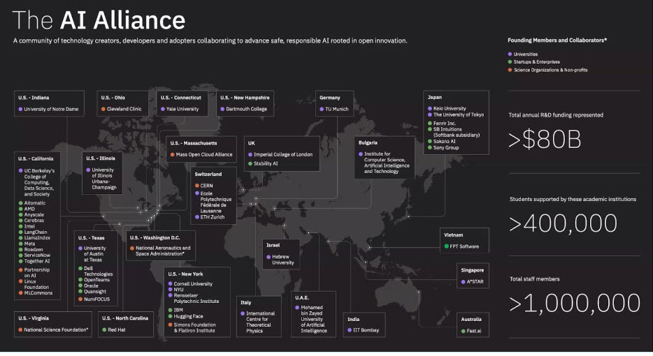
Task: Click 'CERN' under Switzerland
Action: click(206, 186)
